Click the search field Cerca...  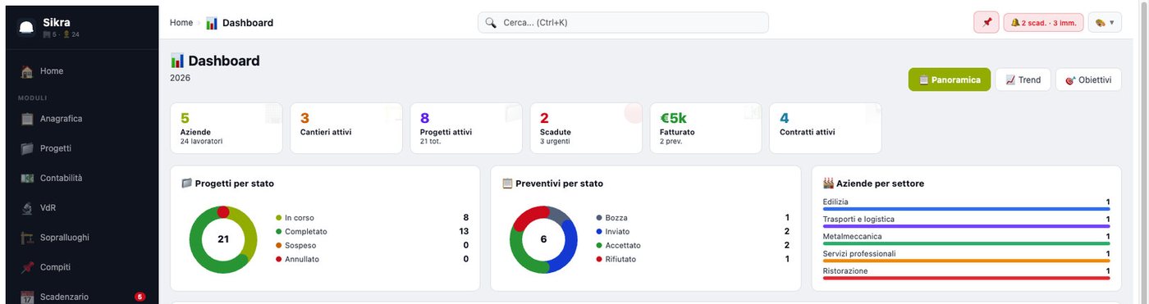coord(623,22)
